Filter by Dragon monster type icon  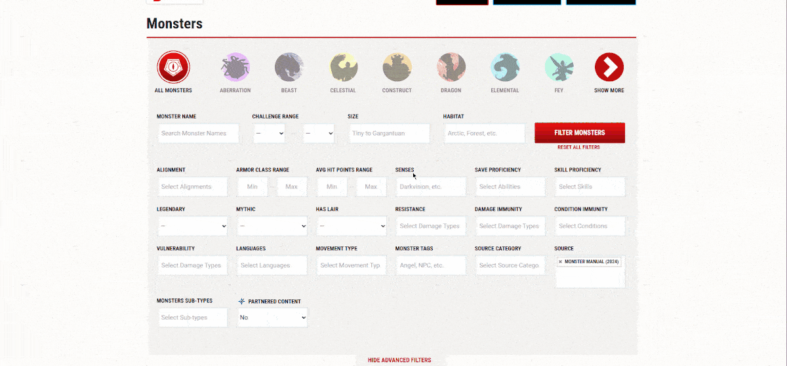click(451, 67)
